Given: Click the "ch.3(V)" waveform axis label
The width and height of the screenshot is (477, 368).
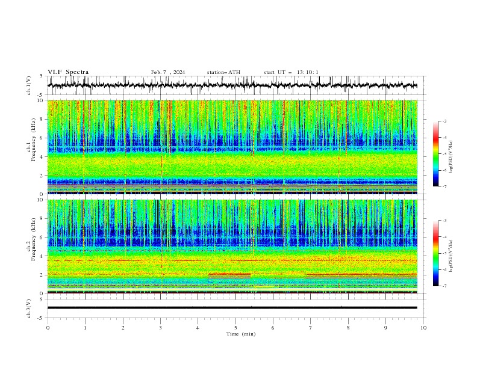Looking at the screenshot, I should pyautogui.click(x=29, y=308).
